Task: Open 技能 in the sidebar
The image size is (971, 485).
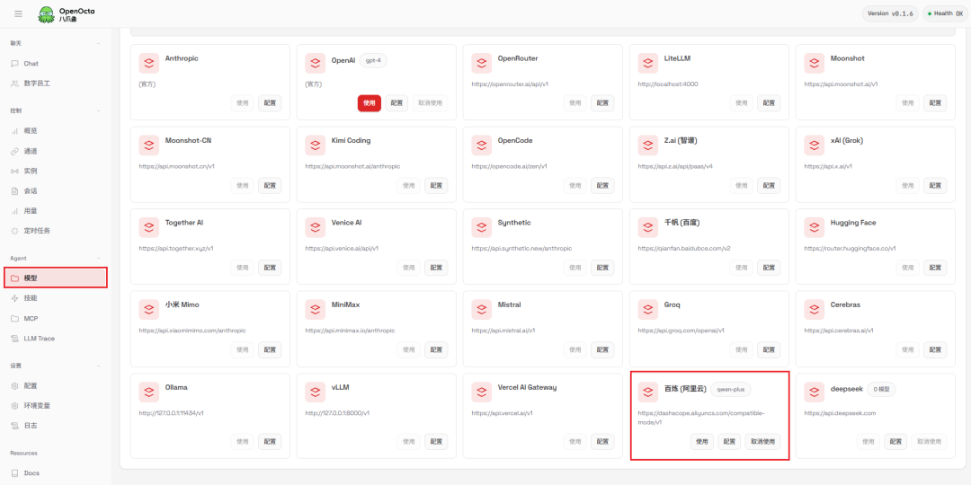Action: click(31, 298)
